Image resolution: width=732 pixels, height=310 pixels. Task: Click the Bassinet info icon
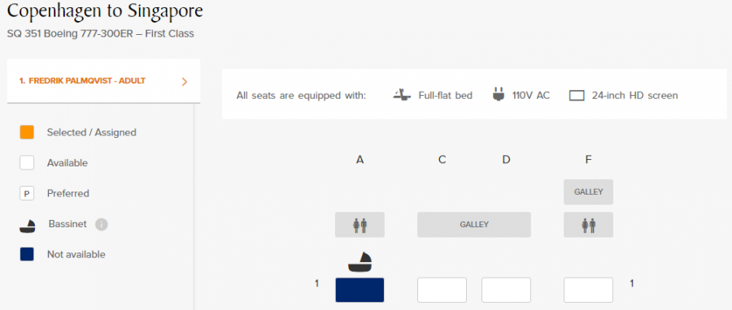pos(102,225)
